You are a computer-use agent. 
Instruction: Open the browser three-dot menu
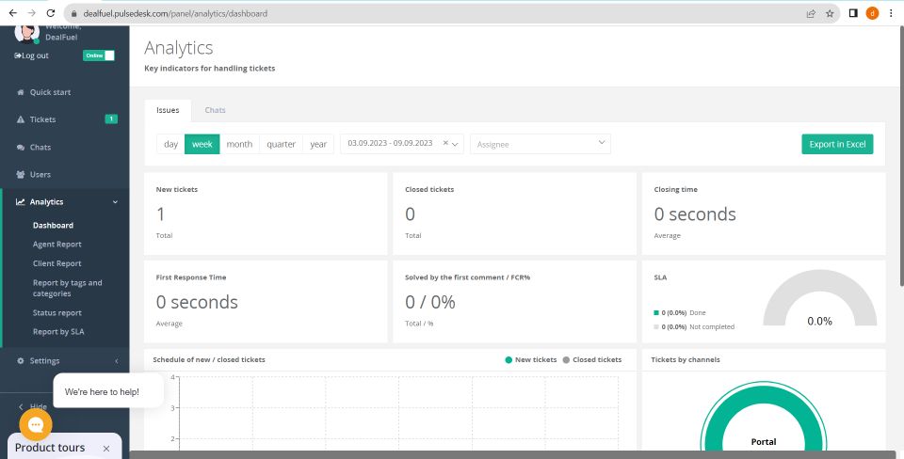(x=891, y=13)
